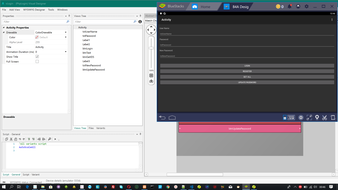Click the Properties Filter input field
This screenshot has width=338, height=190.
tap(34, 22)
